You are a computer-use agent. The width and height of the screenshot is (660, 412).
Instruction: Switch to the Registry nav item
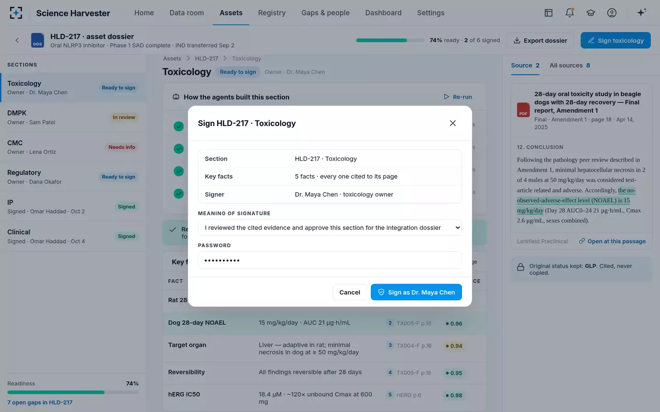[272, 13]
